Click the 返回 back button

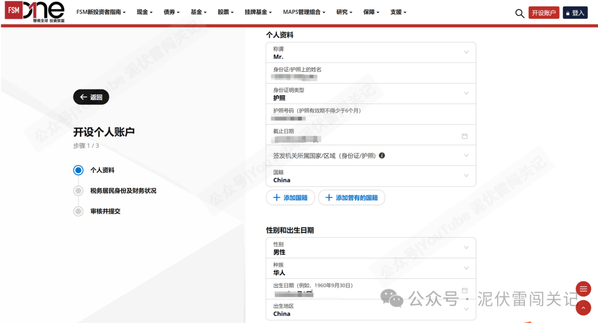tap(91, 97)
